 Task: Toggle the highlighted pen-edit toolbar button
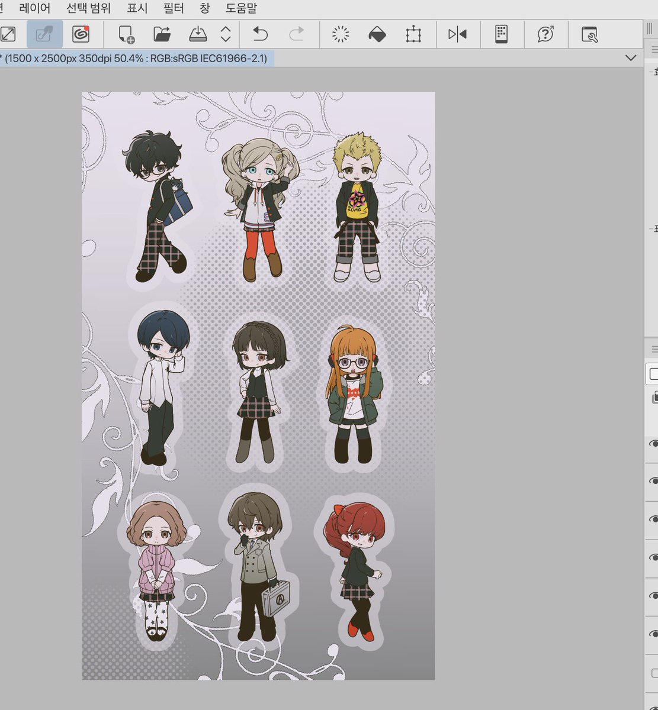[45, 34]
